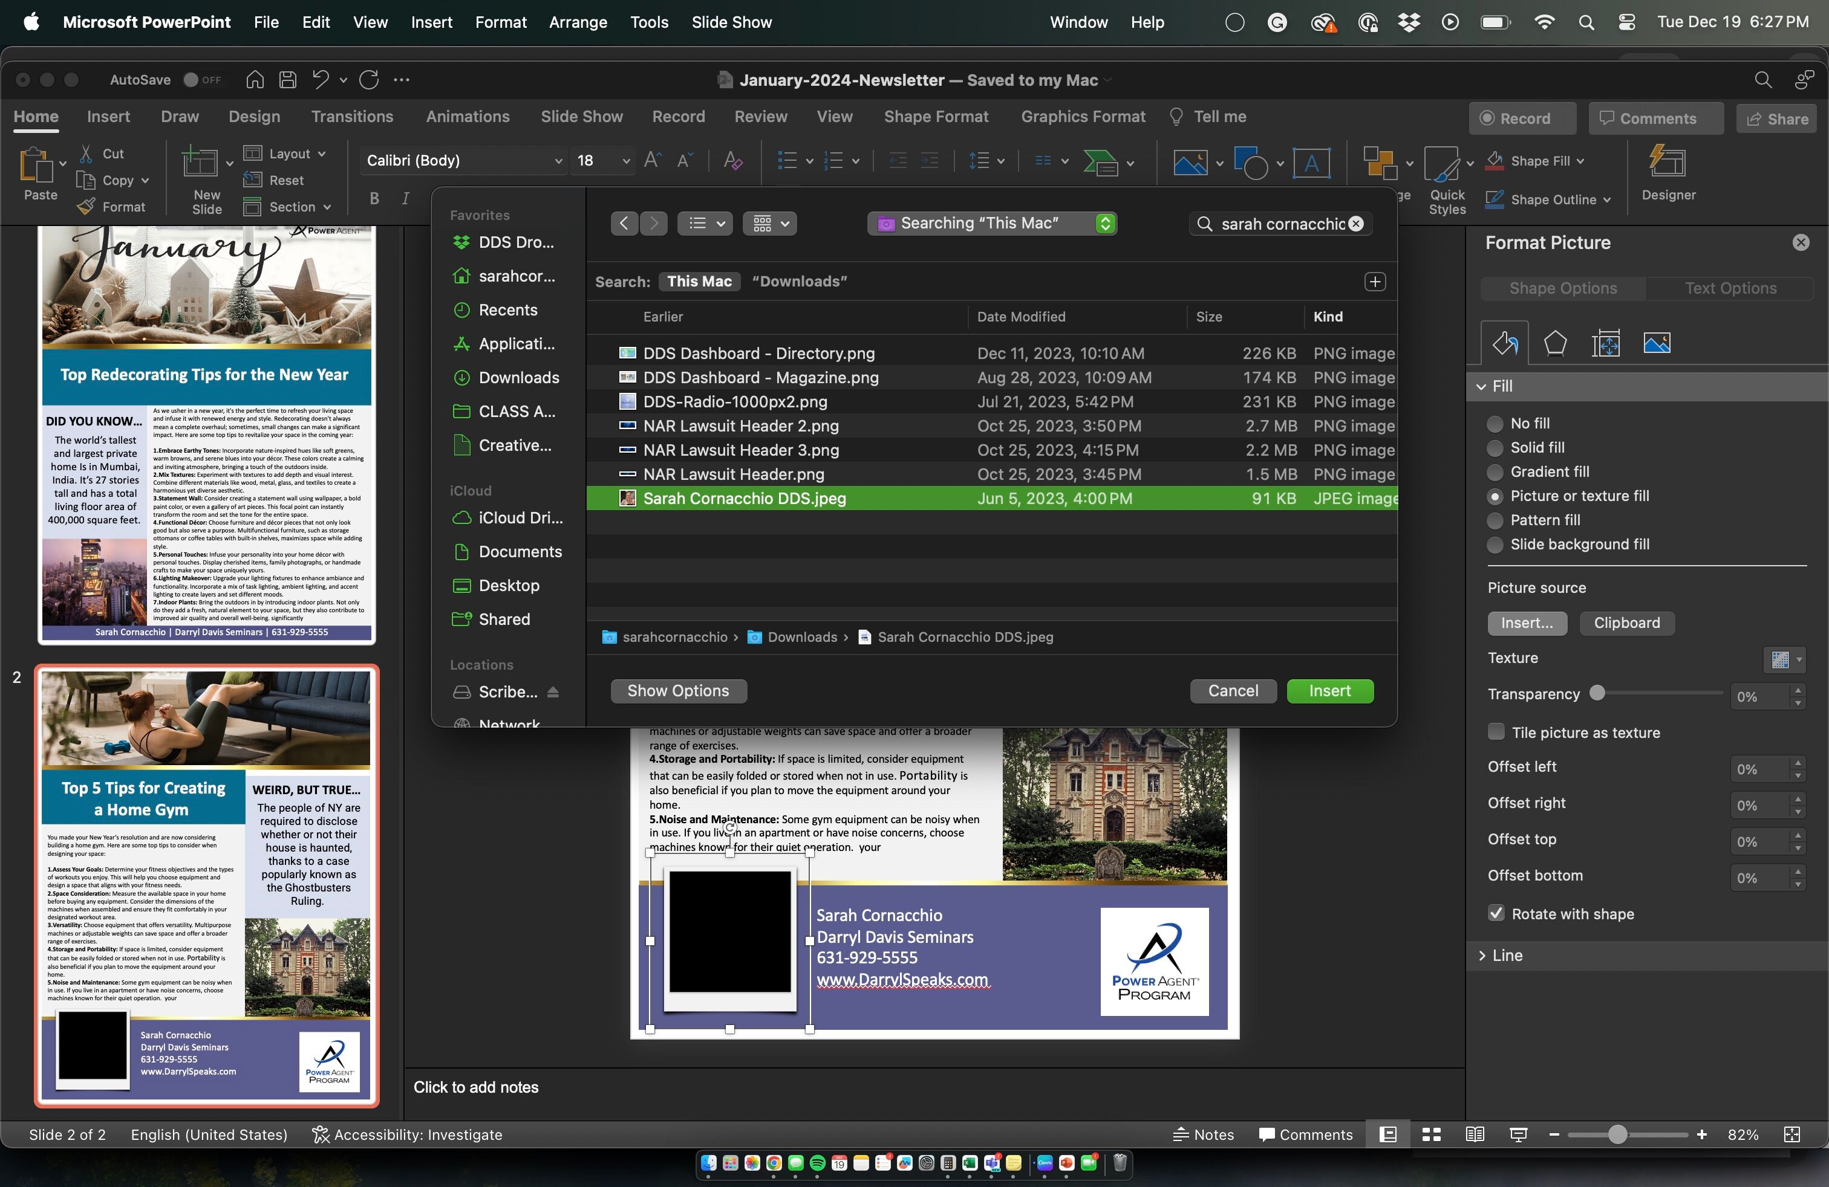Enable Tile picture as texture checkbox

[1496, 732]
